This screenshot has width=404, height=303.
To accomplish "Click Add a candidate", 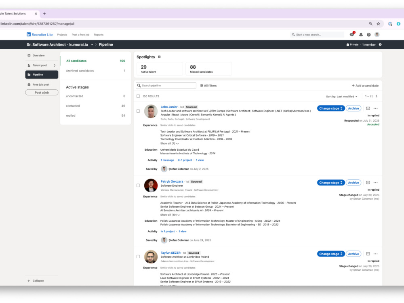I will point(365,86).
